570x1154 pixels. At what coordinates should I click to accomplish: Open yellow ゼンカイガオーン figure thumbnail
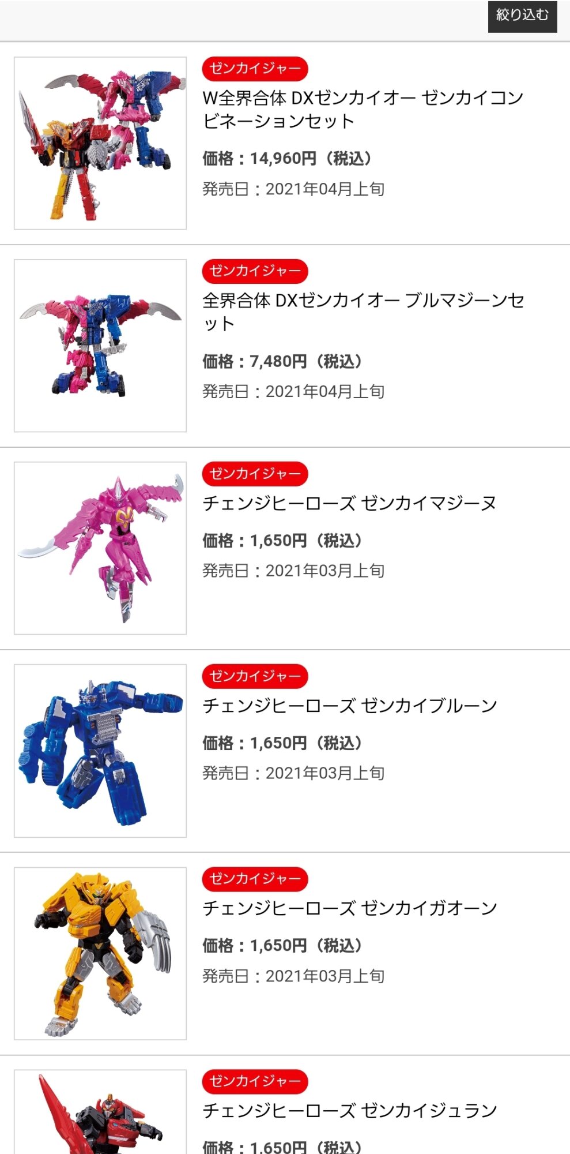[x=100, y=953]
